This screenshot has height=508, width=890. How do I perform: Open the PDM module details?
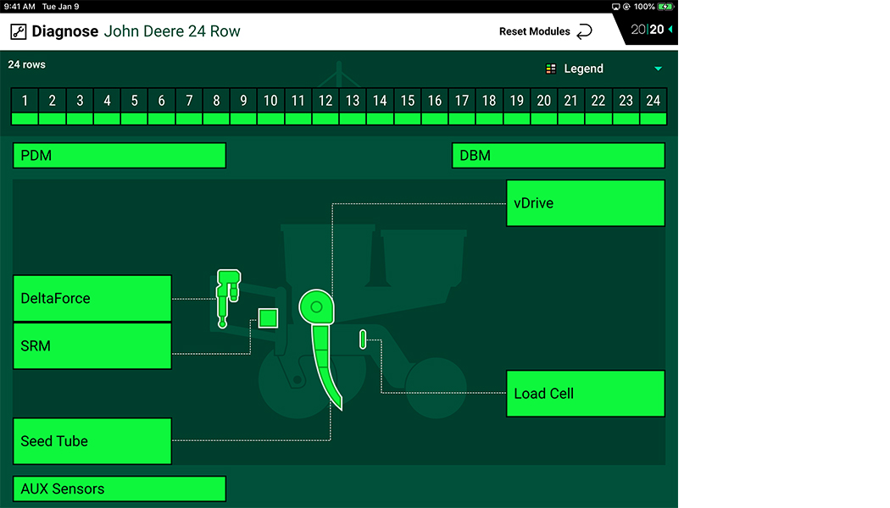(x=120, y=155)
